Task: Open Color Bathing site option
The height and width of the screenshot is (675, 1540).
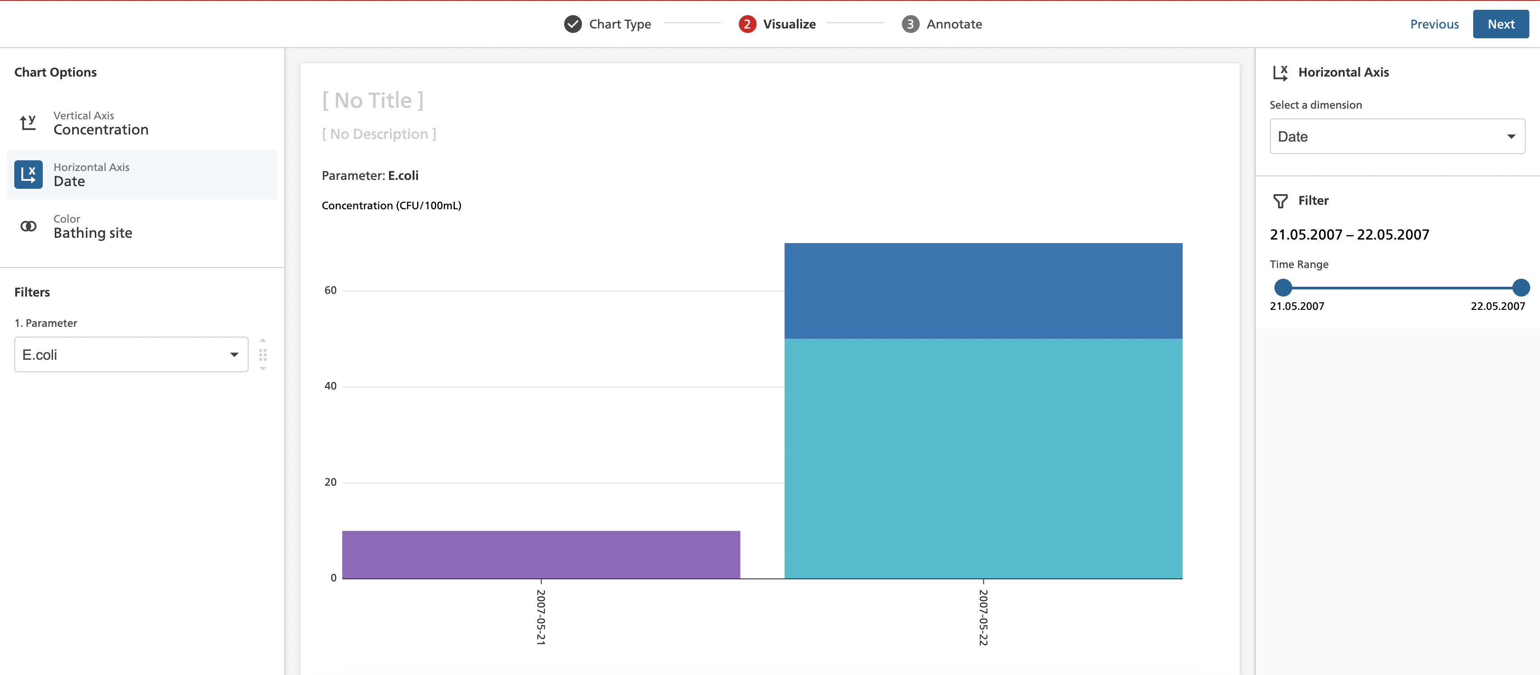Action: pos(142,226)
